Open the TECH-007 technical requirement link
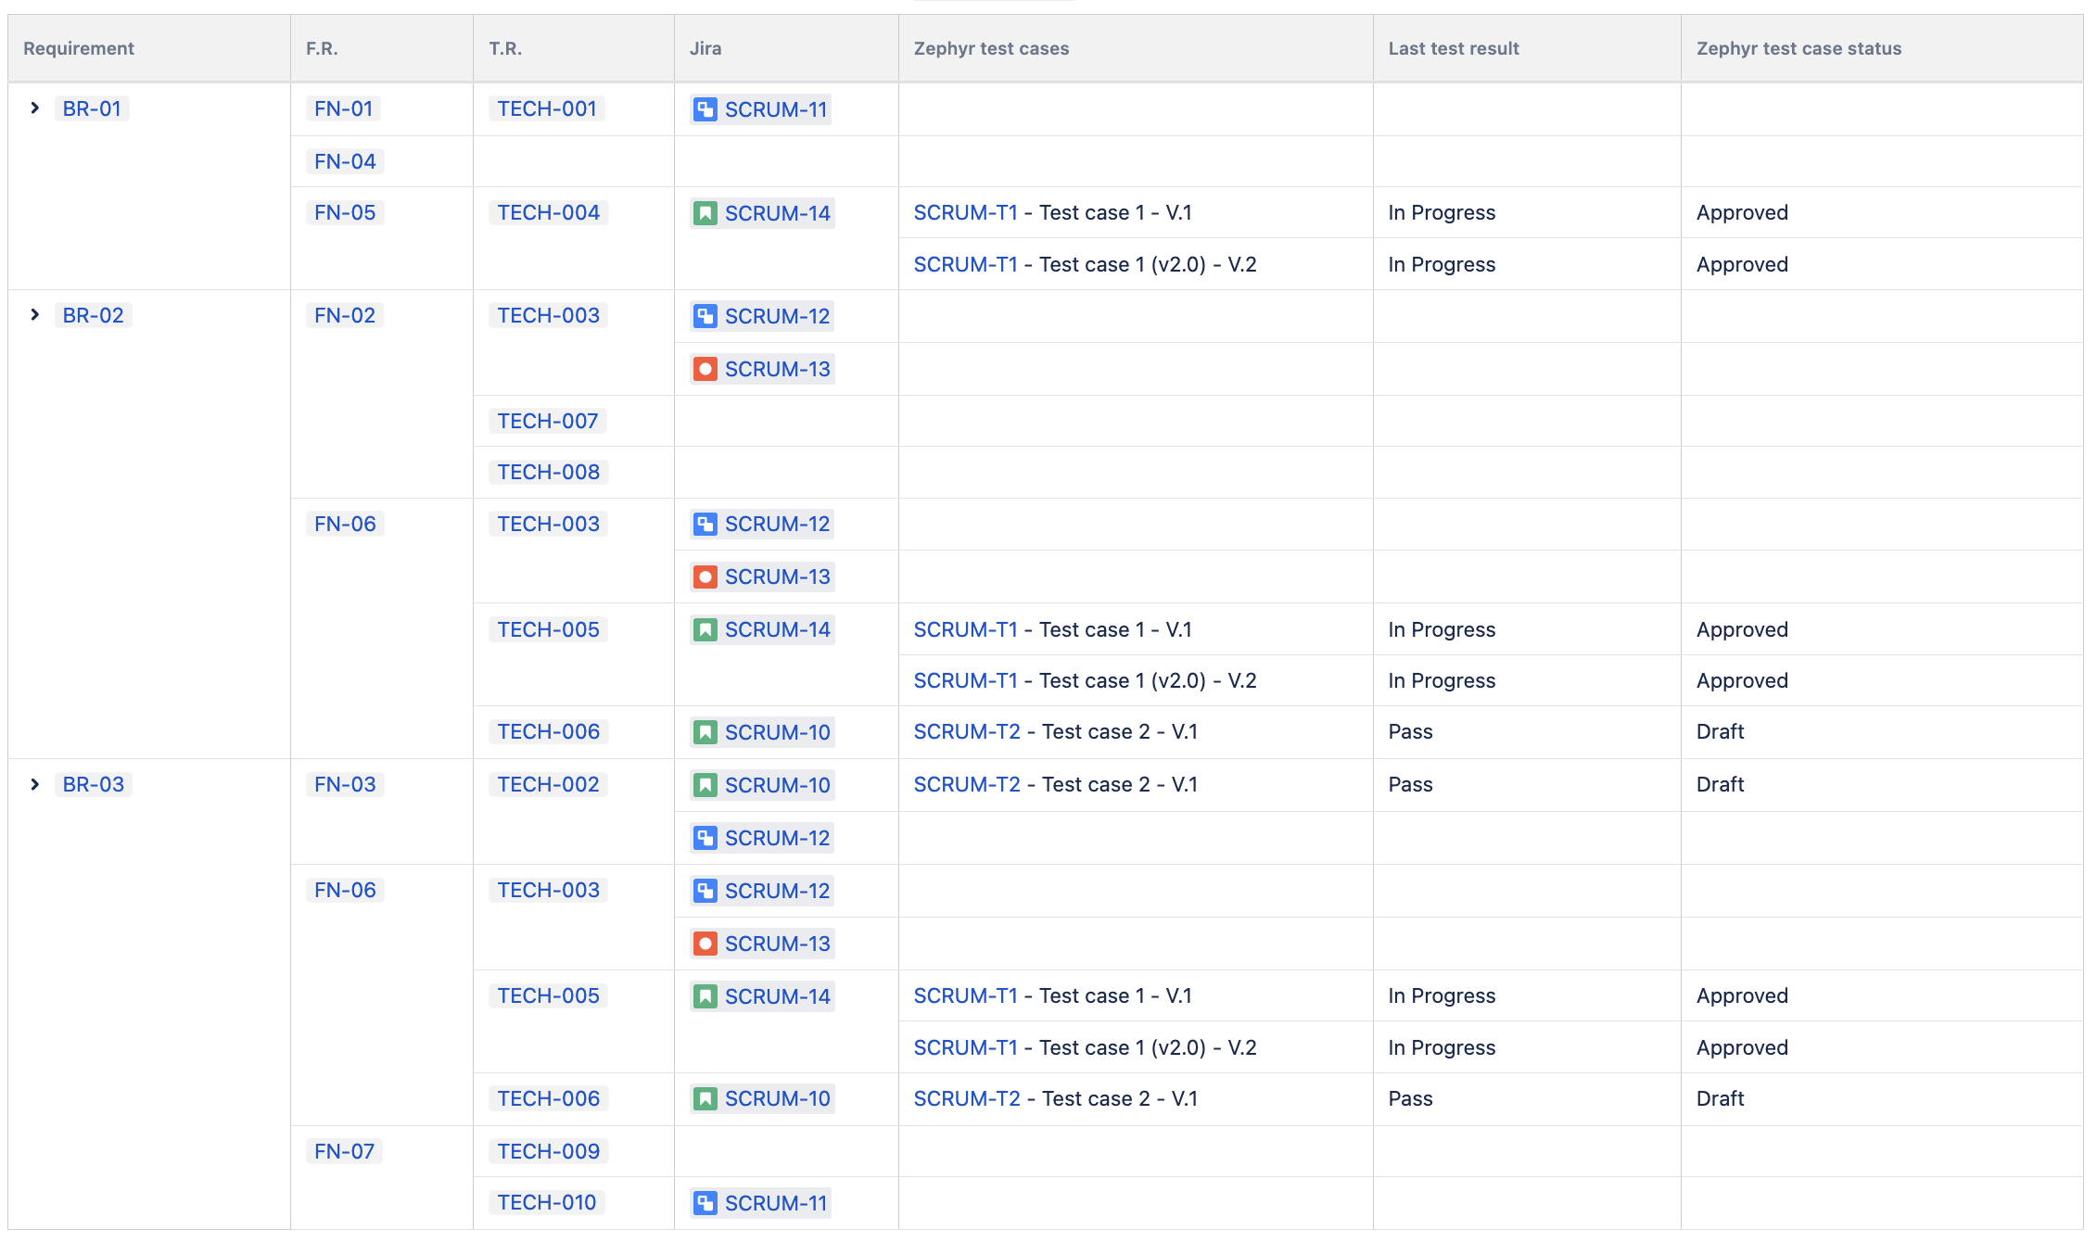Image resolution: width=2097 pixels, height=1242 pixels. click(547, 421)
